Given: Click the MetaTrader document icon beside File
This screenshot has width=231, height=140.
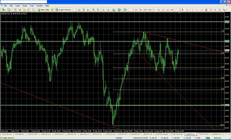Looking at the screenshot, I should tap(2, 6).
